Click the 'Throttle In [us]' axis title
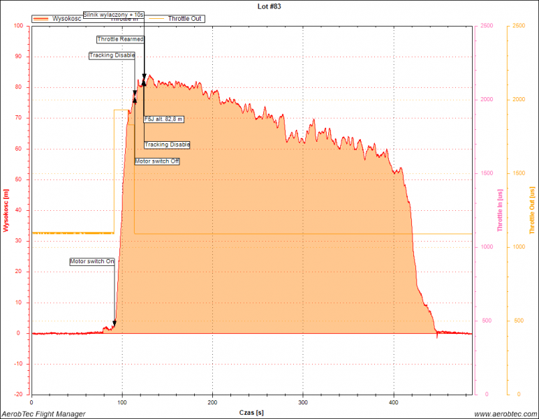The image size is (539, 419). click(x=500, y=210)
